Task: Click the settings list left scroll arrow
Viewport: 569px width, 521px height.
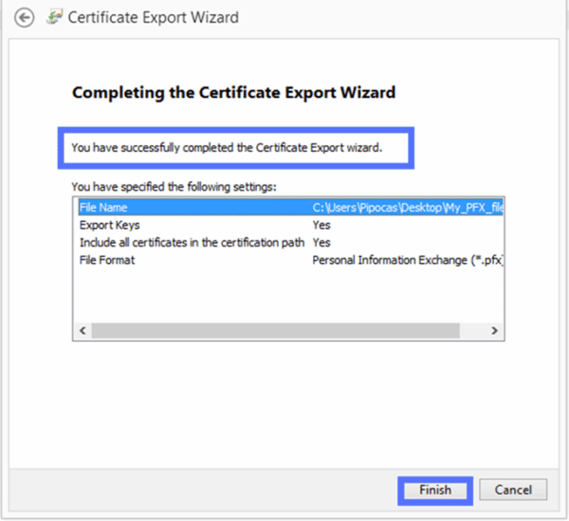Action: pyautogui.click(x=81, y=330)
